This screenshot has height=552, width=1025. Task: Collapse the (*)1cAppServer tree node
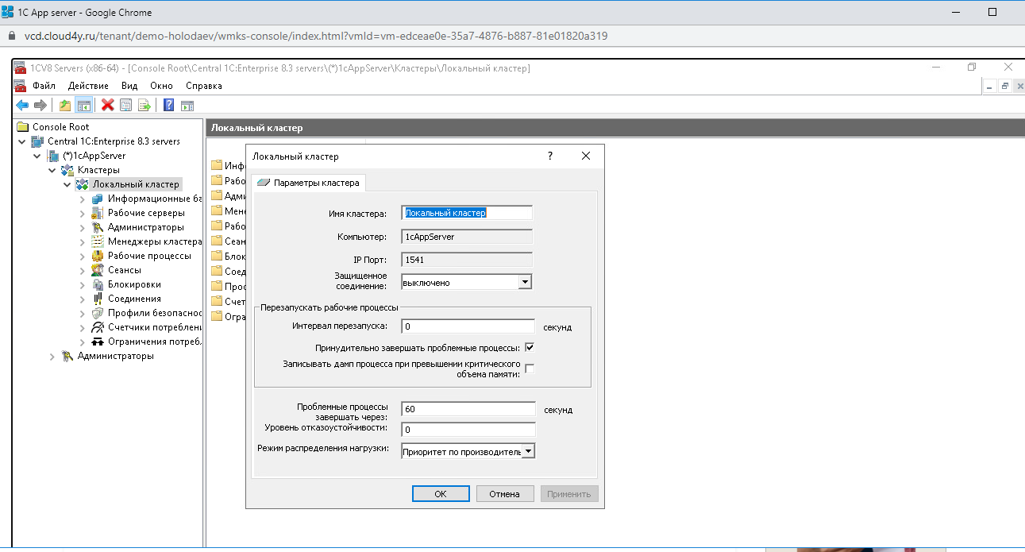[x=37, y=156]
